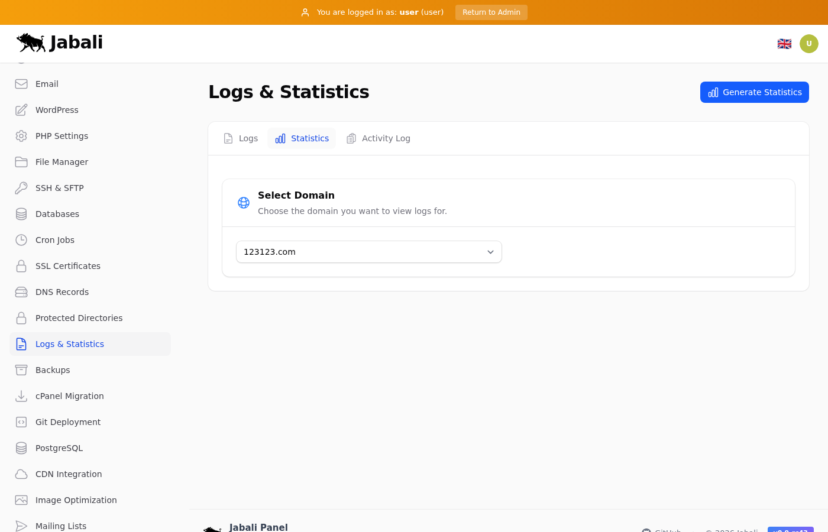Click the CDN Integration cloud icon

[21, 474]
